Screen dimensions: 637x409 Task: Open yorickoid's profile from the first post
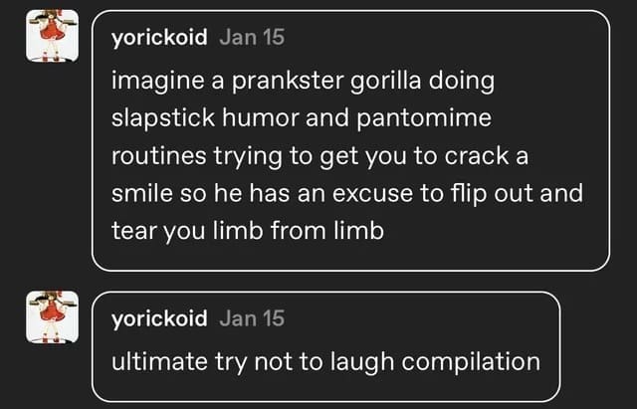click(x=160, y=38)
